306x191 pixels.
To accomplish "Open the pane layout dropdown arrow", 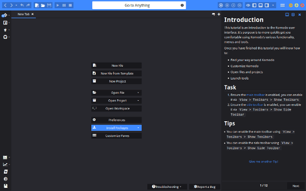I will (x=273, y=5).
